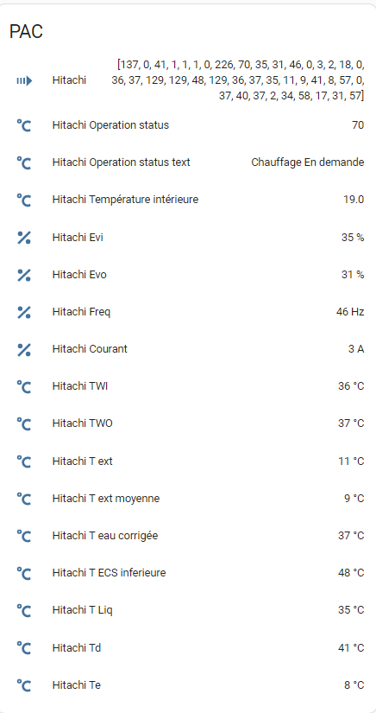Click the °C icon beside Hitachi Td

pos(24,647)
